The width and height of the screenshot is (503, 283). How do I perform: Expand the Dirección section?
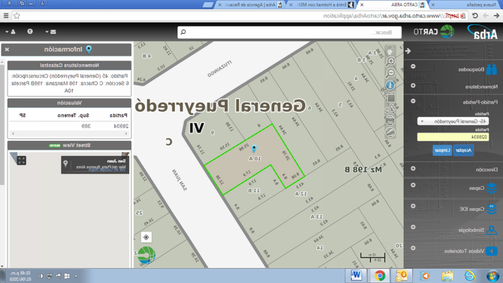[x=412, y=169]
